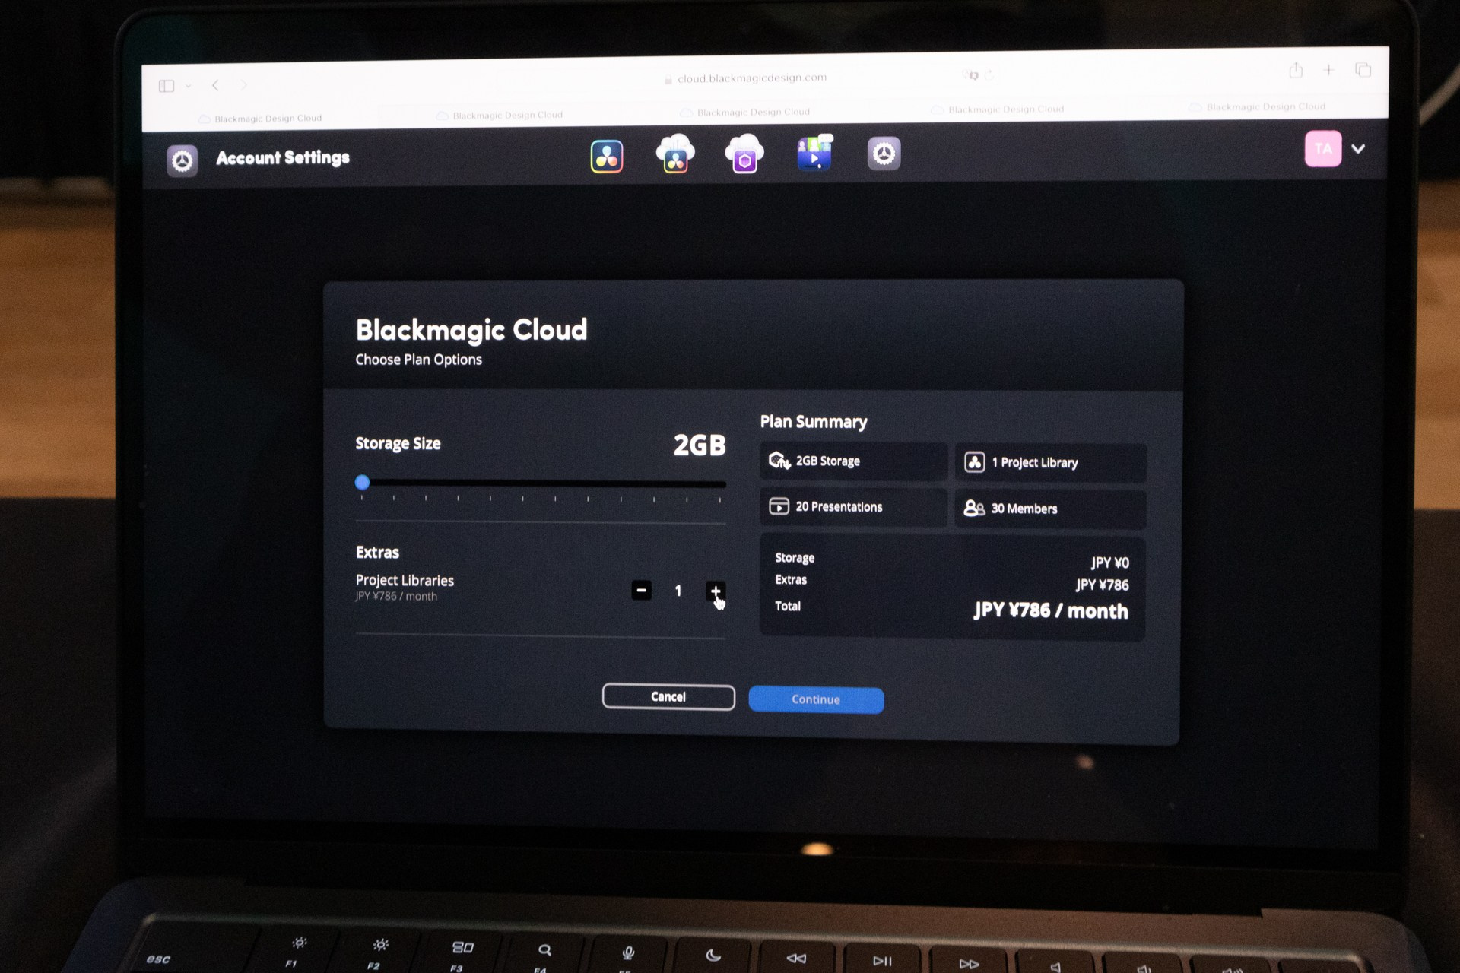Image resolution: width=1460 pixels, height=973 pixels.
Task: Decrease Project Libraries with minus button
Action: (x=641, y=590)
